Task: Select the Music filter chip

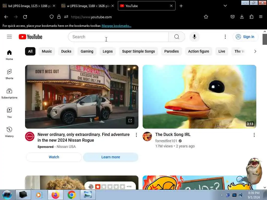Action: [x=47, y=51]
